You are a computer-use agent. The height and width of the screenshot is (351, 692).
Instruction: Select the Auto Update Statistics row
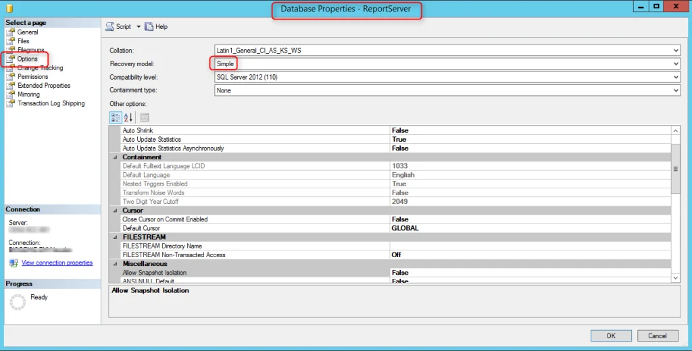tap(396, 139)
